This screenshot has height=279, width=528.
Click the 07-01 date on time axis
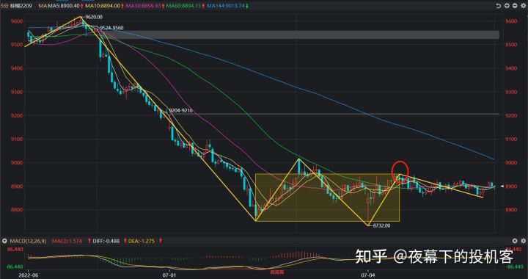(x=169, y=275)
